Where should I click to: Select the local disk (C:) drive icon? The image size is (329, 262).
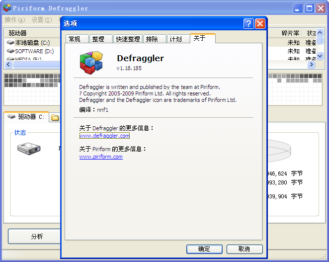tap(10, 43)
